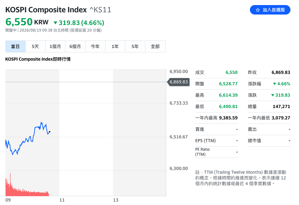The width and height of the screenshot is (299, 205).
Task: Click the 6,950.00 y-axis label
Action: coord(179,71)
